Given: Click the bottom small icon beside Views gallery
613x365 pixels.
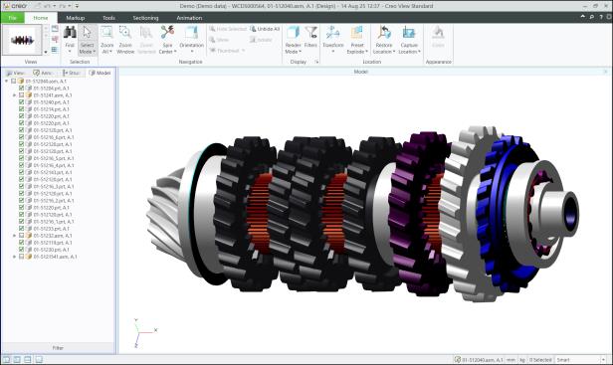Looking at the screenshot, I should pos(55,50).
